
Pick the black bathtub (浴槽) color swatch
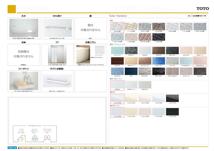click(172, 98)
